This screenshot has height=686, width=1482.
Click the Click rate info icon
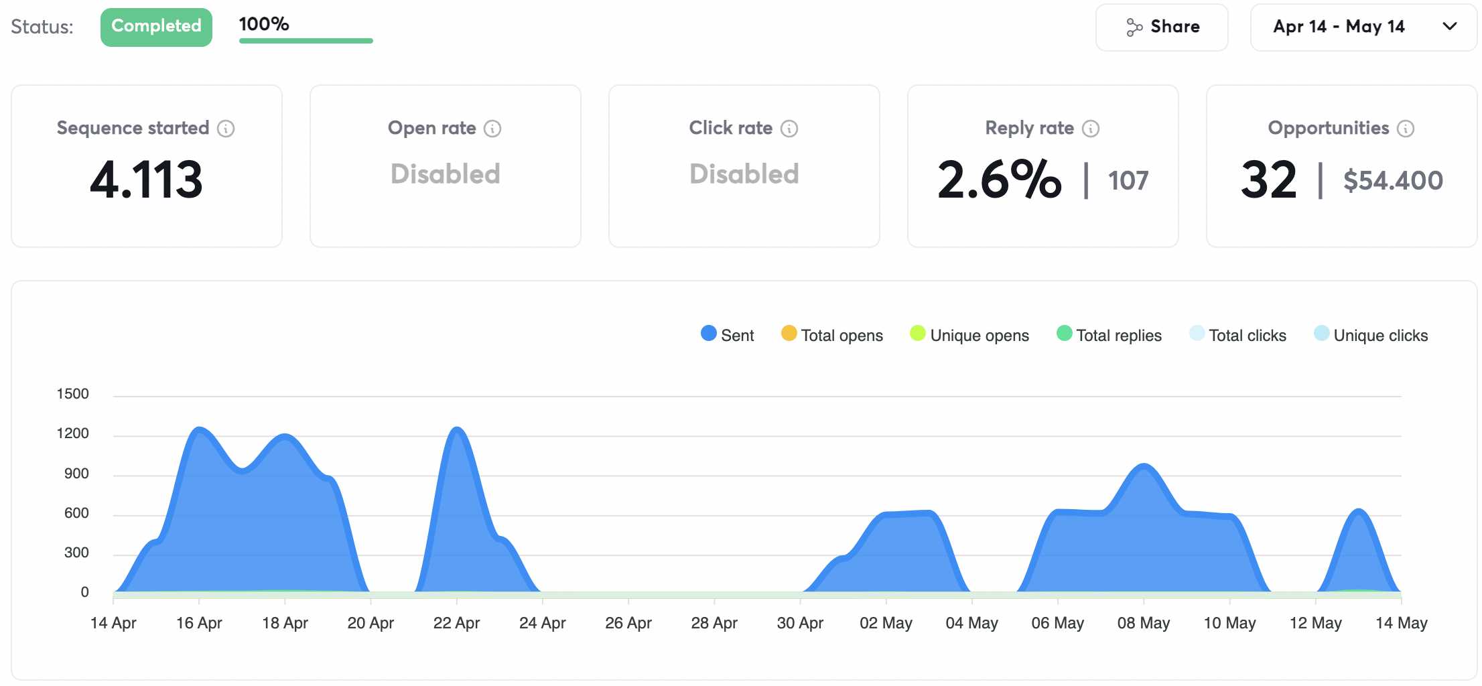pos(789,129)
